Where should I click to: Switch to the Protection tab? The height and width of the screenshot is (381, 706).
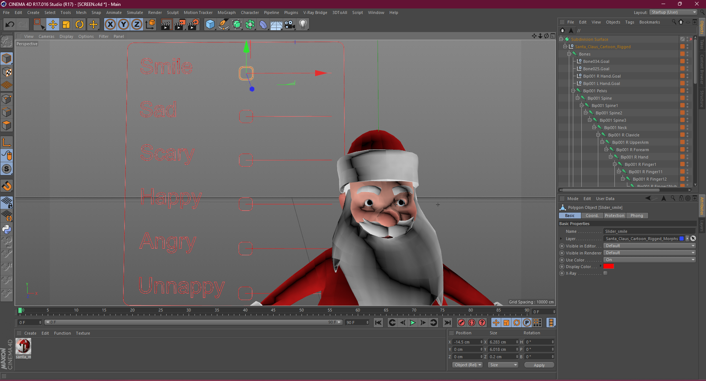(x=614, y=216)
